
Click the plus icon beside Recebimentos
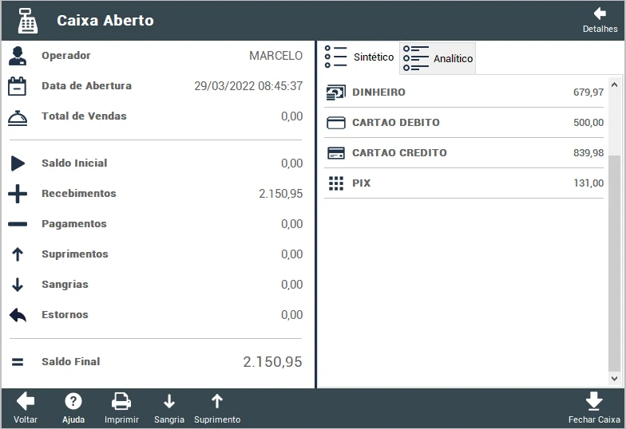point(18,194)
